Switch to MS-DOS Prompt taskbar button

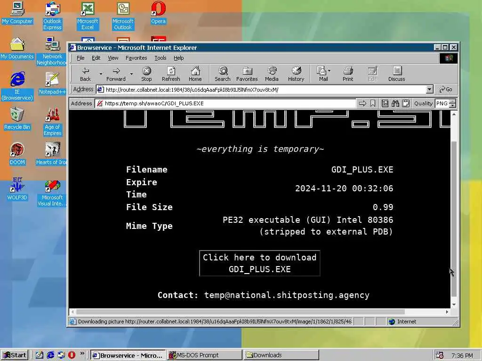point(205,355)
